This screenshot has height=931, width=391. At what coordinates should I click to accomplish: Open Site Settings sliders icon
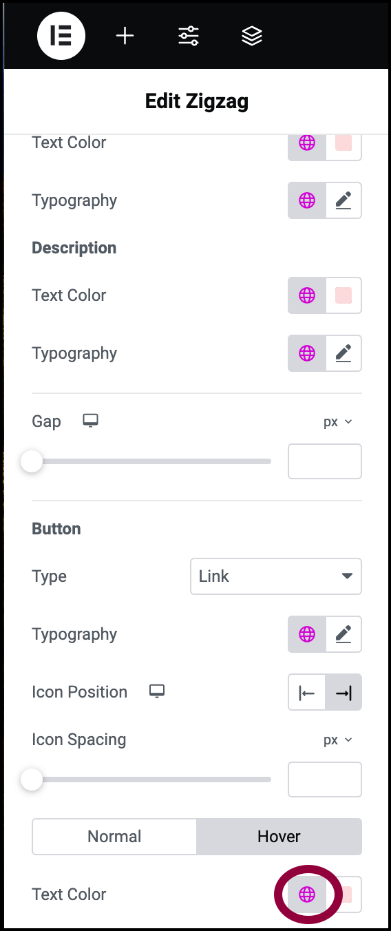(189, 36)
